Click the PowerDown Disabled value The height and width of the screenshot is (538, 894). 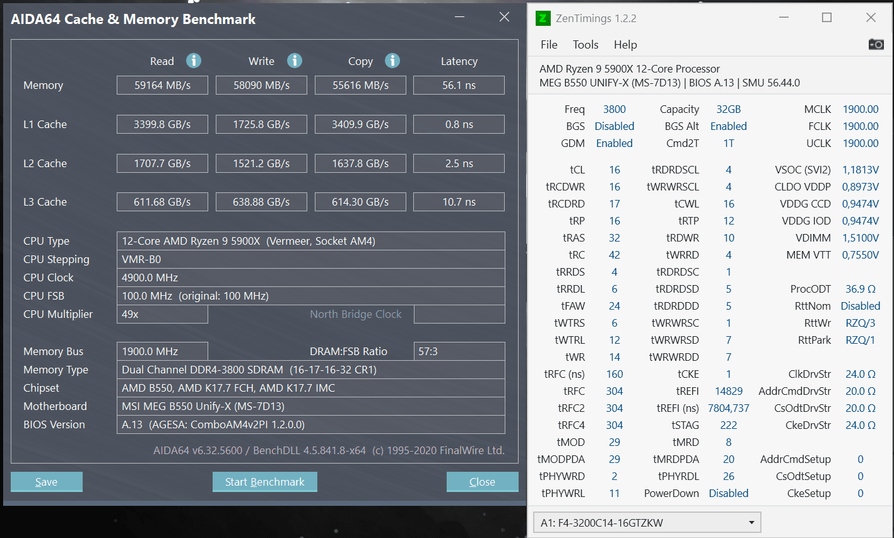coord(729,493)
